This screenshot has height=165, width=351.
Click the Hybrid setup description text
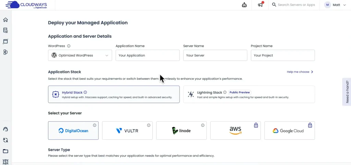coord(117,97)
